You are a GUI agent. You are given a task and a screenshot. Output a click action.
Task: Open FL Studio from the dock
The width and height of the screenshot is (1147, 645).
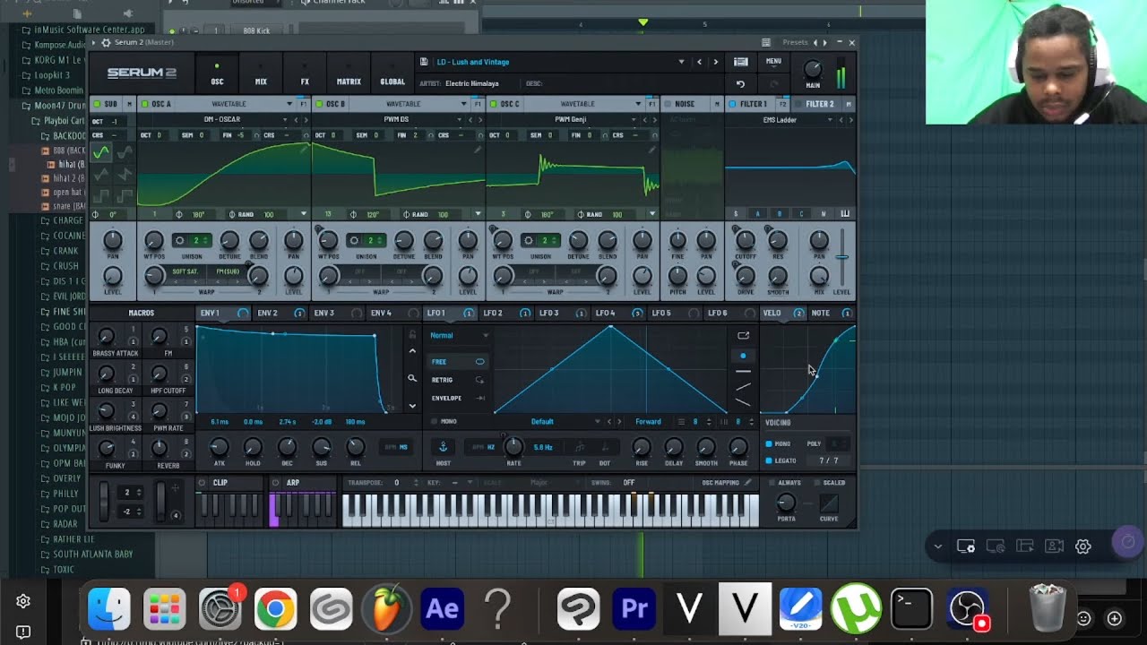(x=386, y=609)
